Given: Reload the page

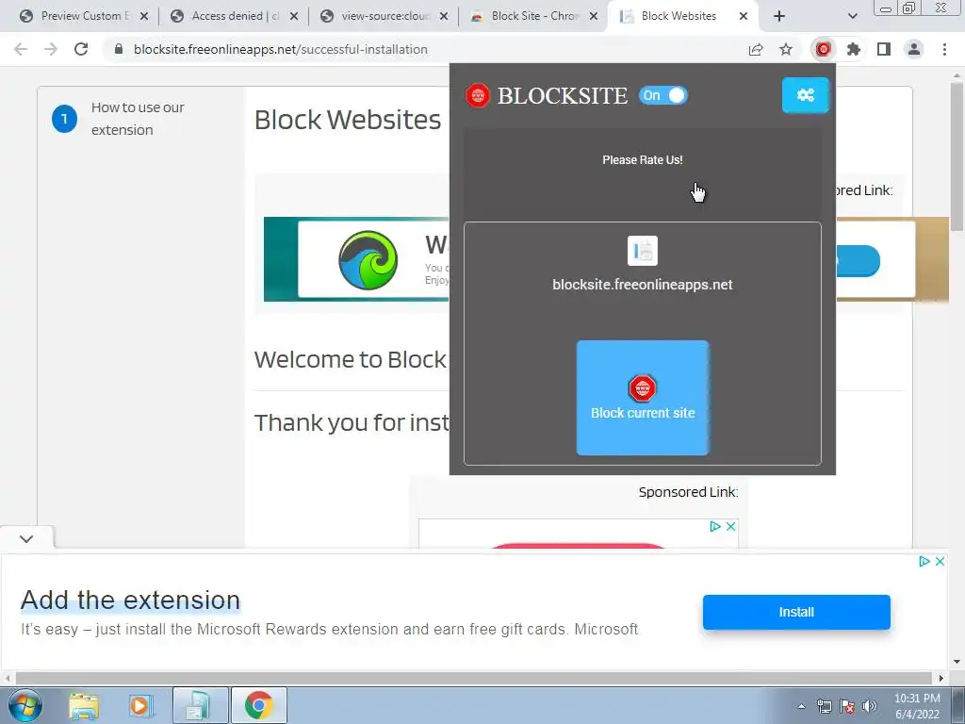Looking at the screenshot, I should pyautogui.click(x=81, y=49).
